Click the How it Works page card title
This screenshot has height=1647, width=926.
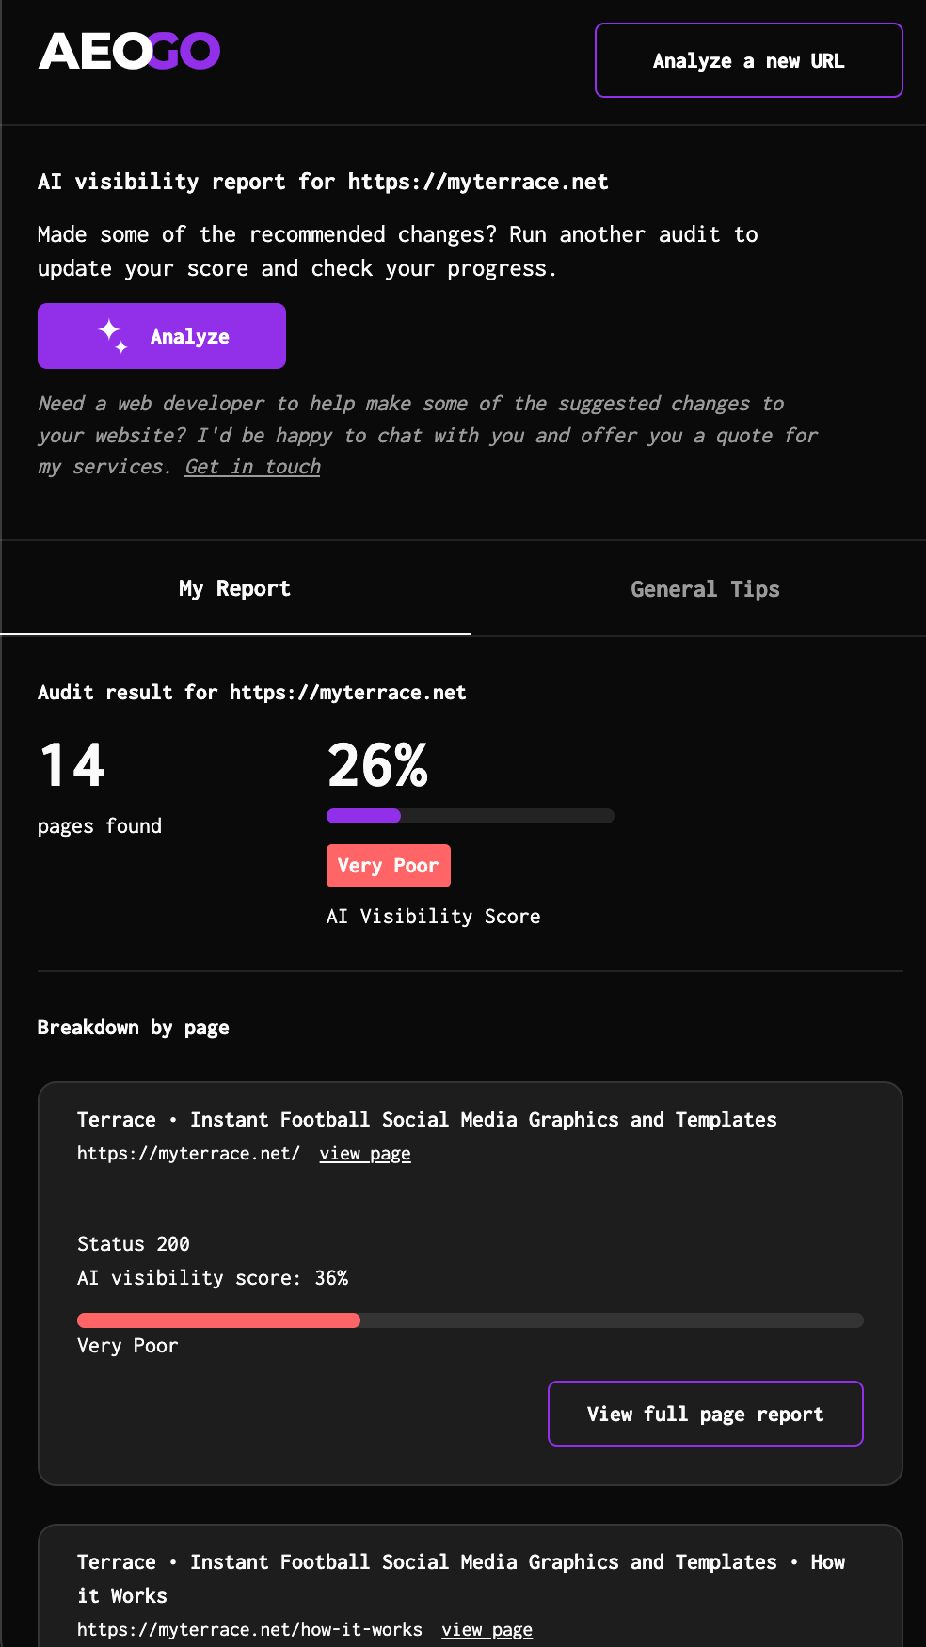460,1578
